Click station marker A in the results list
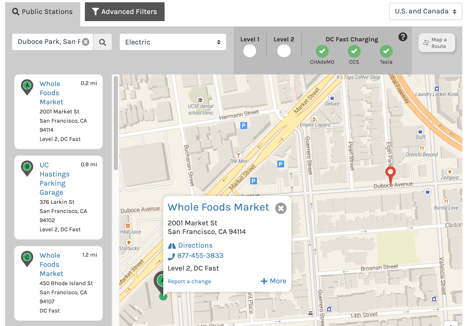 coord(27,87)
